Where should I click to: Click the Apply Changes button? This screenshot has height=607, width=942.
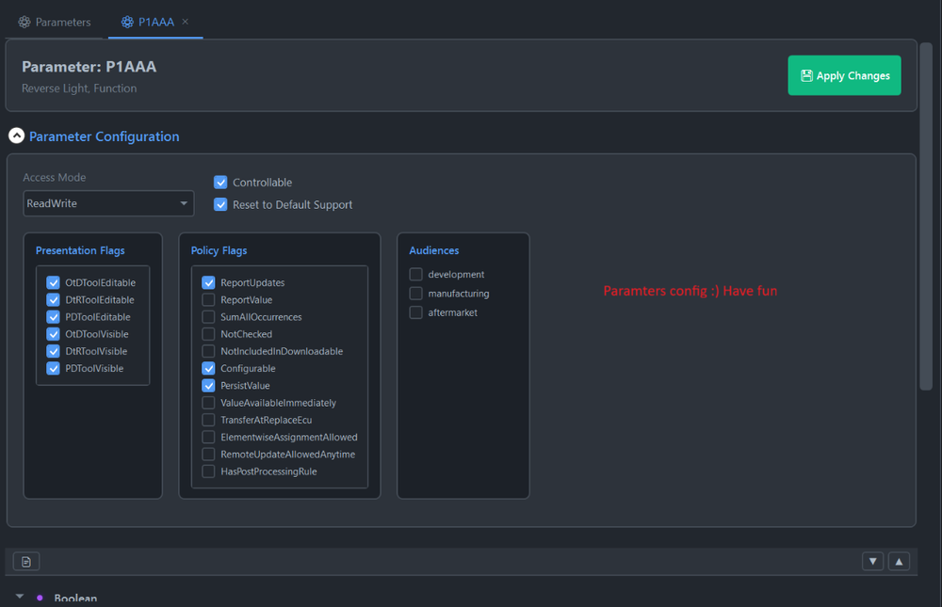(844, 75)
